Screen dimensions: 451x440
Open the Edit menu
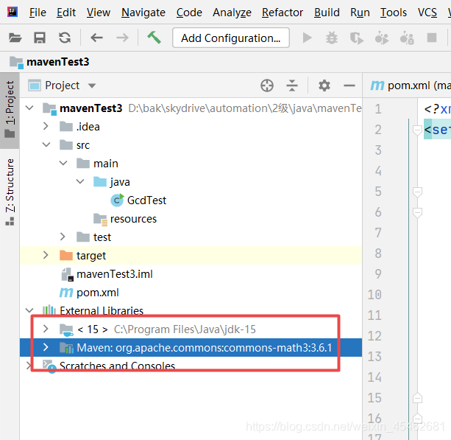[66, 13]
